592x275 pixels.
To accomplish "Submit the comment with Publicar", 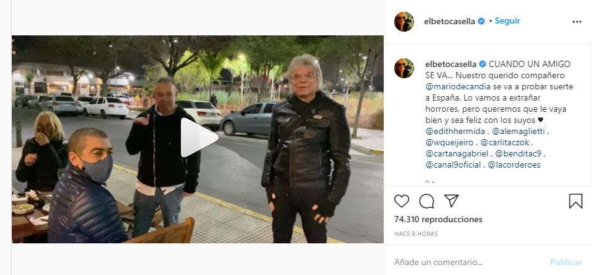I will click(x=566, y=262).
